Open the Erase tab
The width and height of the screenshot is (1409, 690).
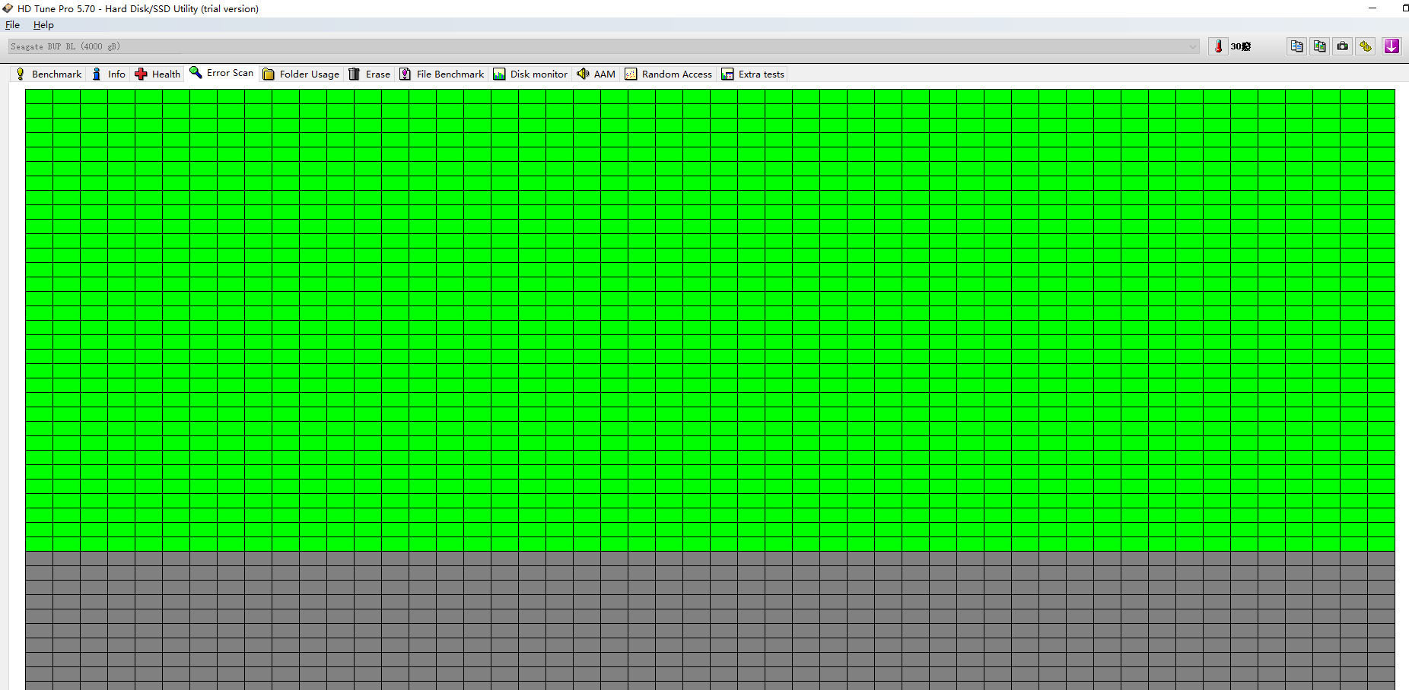tap(370, 74)
